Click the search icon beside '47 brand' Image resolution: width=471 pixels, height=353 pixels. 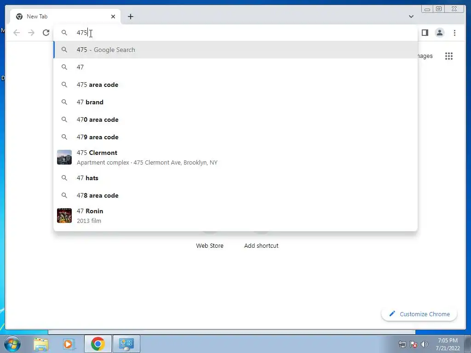click(64, 102)
